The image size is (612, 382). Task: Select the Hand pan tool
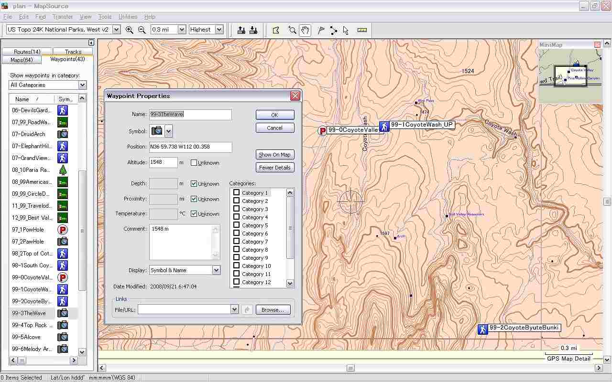tap(305, 30)
